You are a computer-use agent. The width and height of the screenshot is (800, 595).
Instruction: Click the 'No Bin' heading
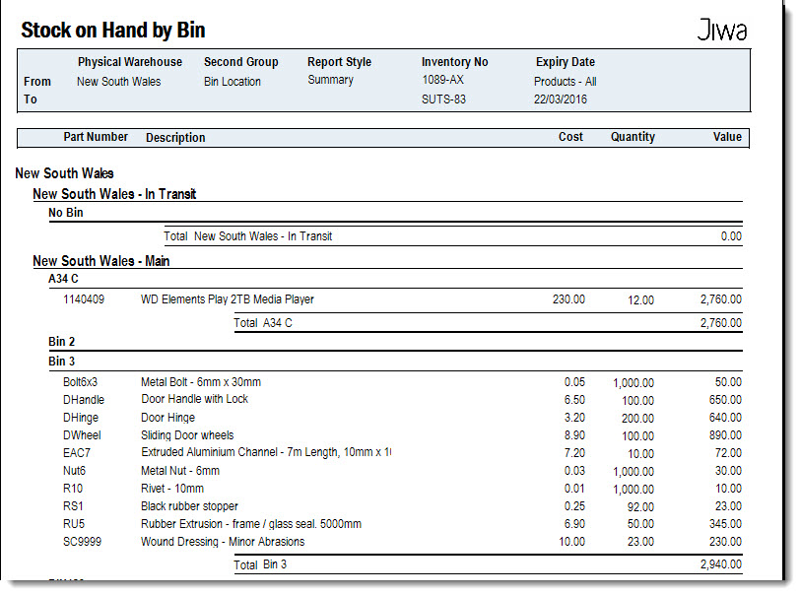65,213
